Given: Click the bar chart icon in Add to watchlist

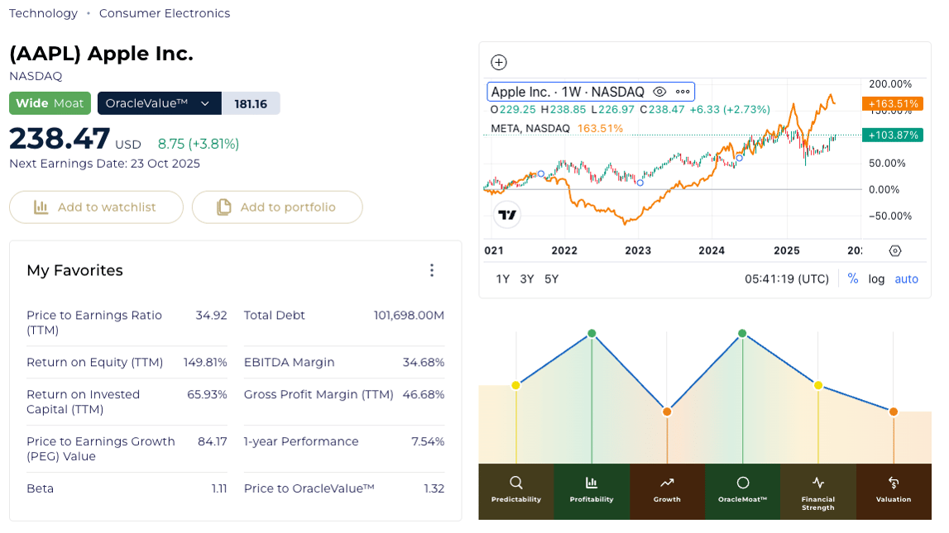Looking at the screenshot, I should coord(41,207).
